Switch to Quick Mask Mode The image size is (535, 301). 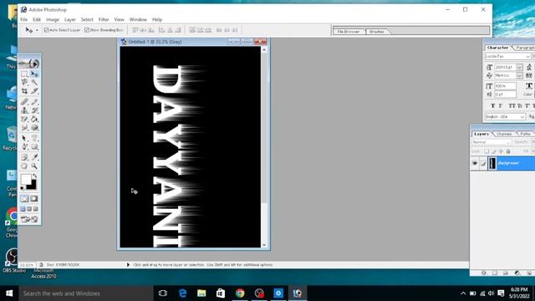[34, 199]
